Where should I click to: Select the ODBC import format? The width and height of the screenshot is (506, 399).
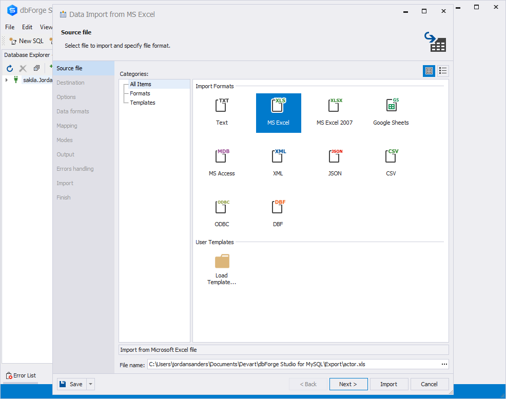point(222,214)
